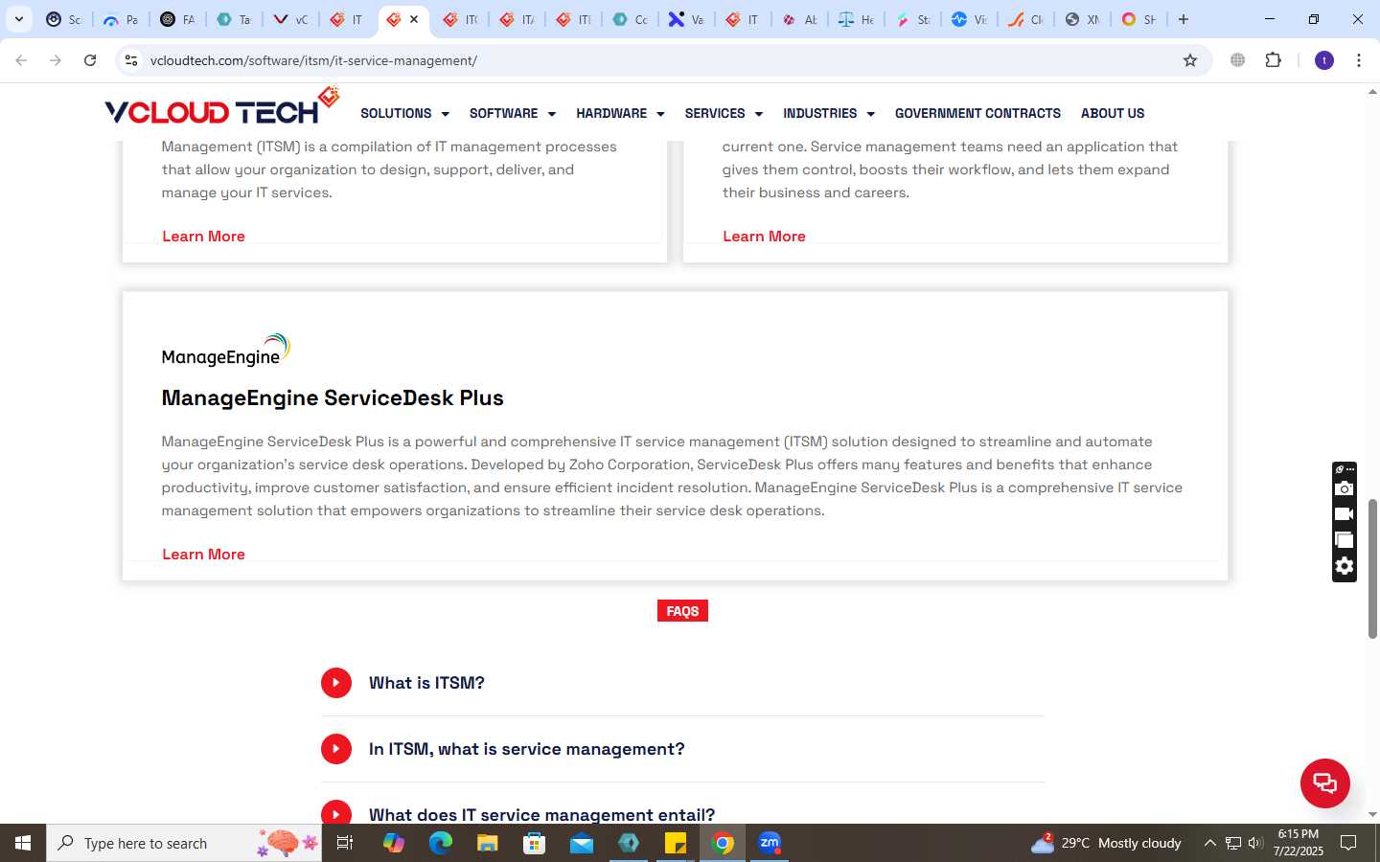1380x862 pixels.
Task: Open Task View from taskbar
Action: click(x=345, y=843)
